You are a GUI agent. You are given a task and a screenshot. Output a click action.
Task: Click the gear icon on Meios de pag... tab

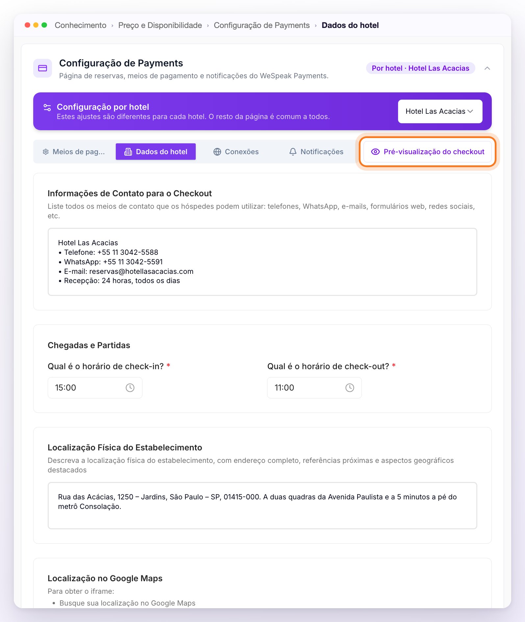[46, 152]
